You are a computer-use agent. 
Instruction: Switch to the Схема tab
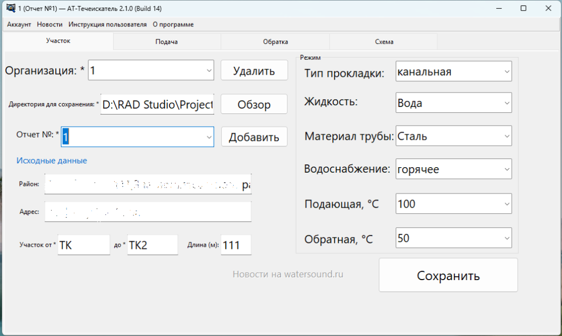click(384, 42)
